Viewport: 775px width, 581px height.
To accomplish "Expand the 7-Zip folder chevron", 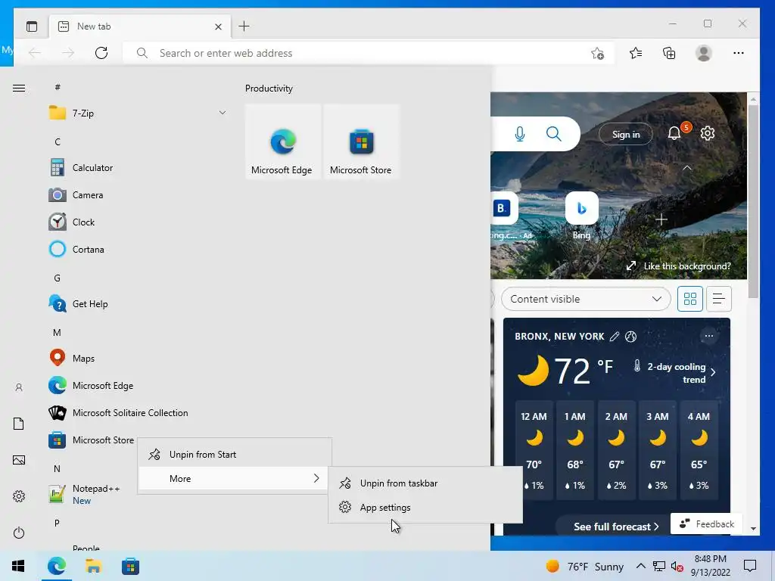I will 223,113.
